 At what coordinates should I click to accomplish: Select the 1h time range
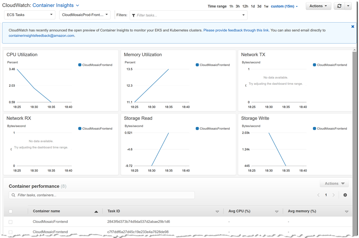[x=231, y=6]
